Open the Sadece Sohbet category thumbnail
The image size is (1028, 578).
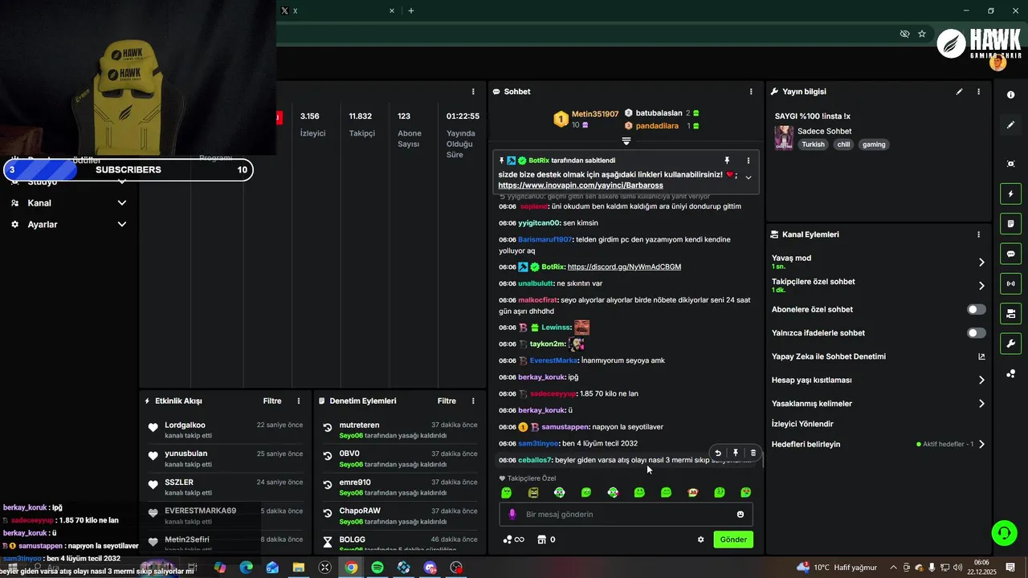click(784, 138)
